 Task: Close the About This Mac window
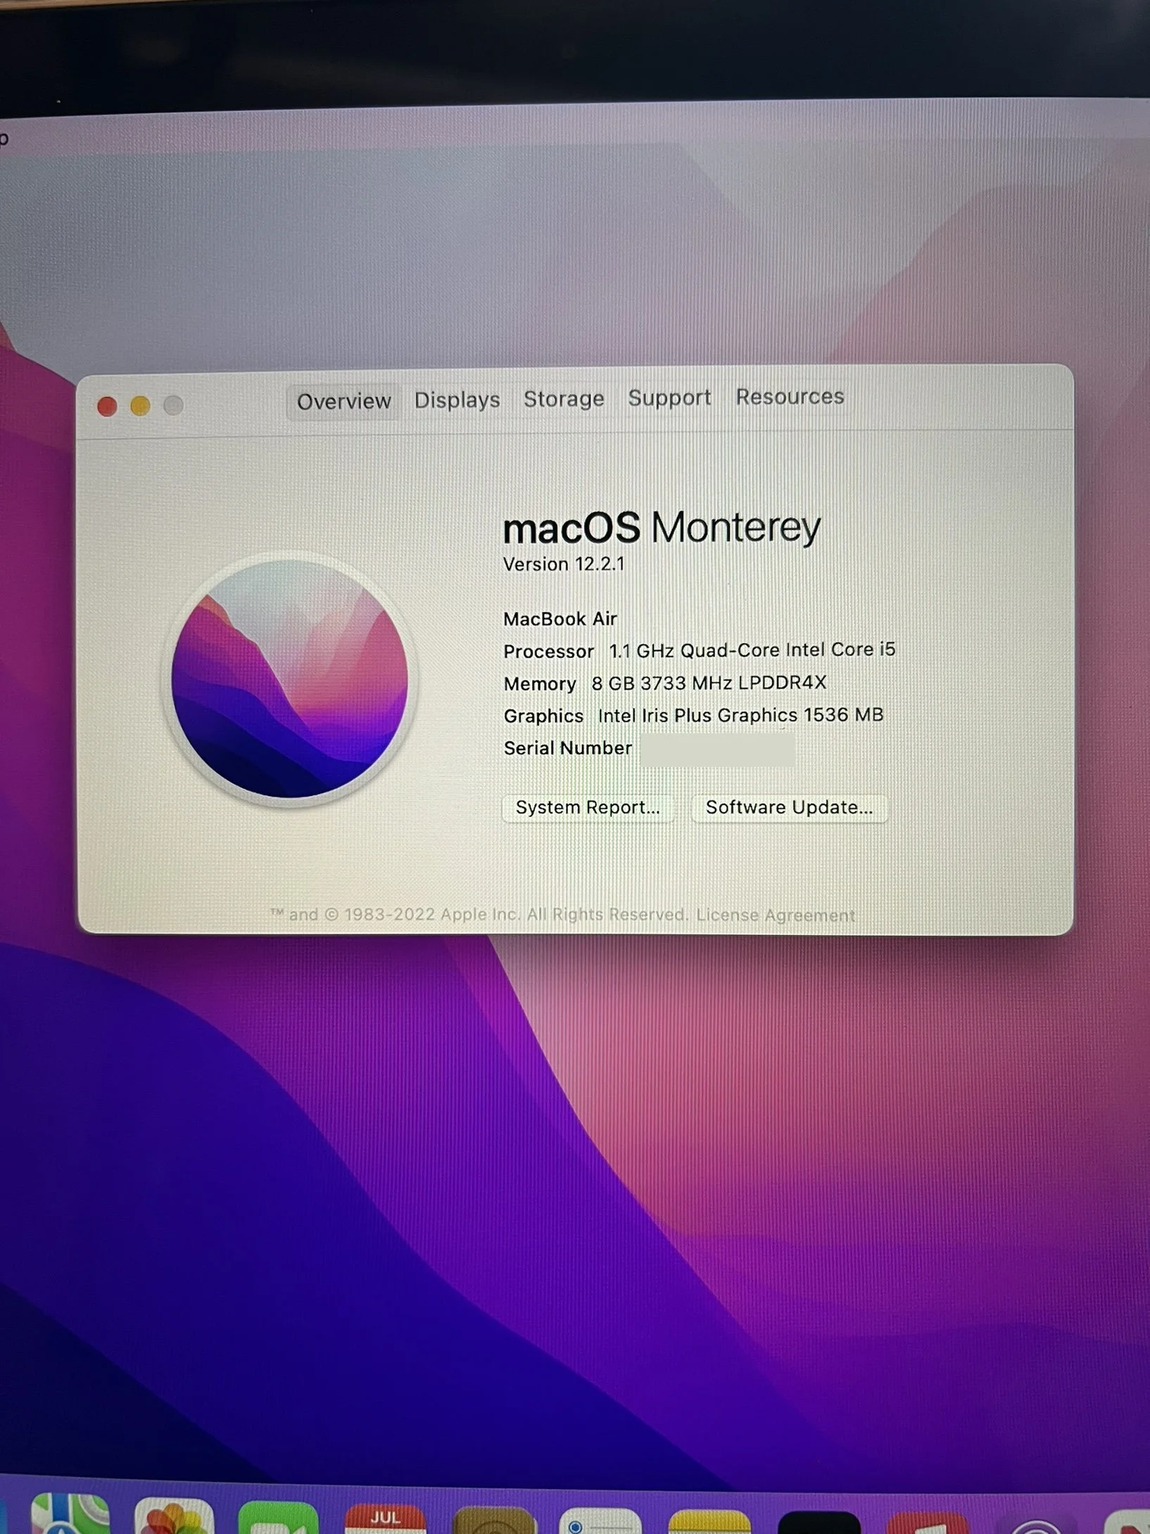pos(107,406)
